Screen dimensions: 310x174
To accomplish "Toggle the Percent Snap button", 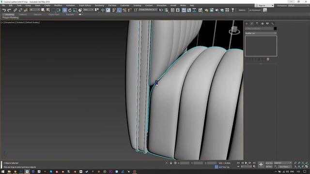I will pos(124,10).
